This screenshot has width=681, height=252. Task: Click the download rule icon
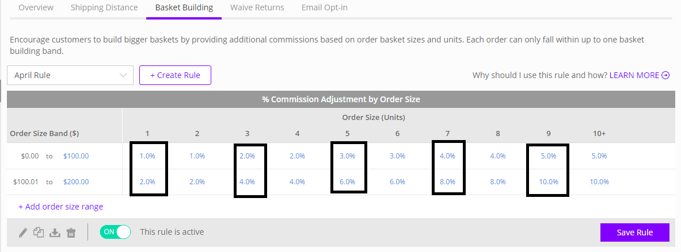[55, 233]
